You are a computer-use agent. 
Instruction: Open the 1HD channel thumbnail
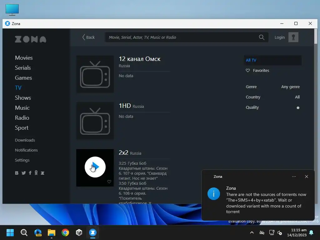coord(95,121)
